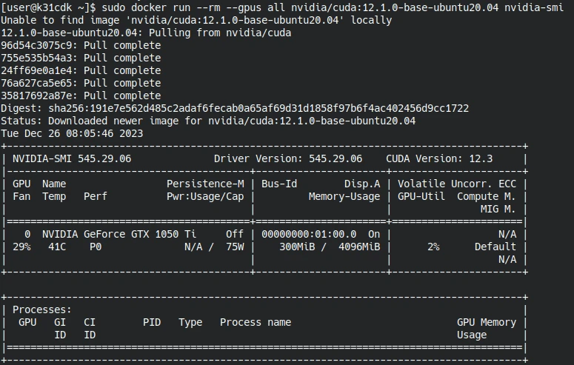Click layer ID '755e535b54a3' pull line
This screenshot has width=574, height=365.
click(81, 58)
